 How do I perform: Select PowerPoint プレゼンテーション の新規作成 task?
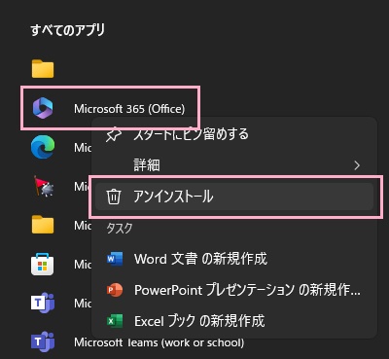234,290
